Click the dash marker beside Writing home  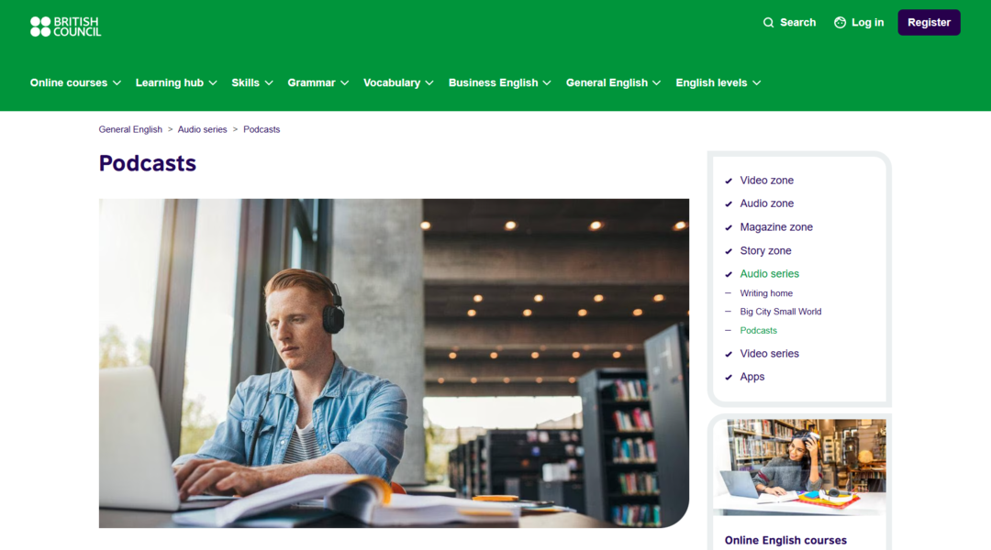728,293
